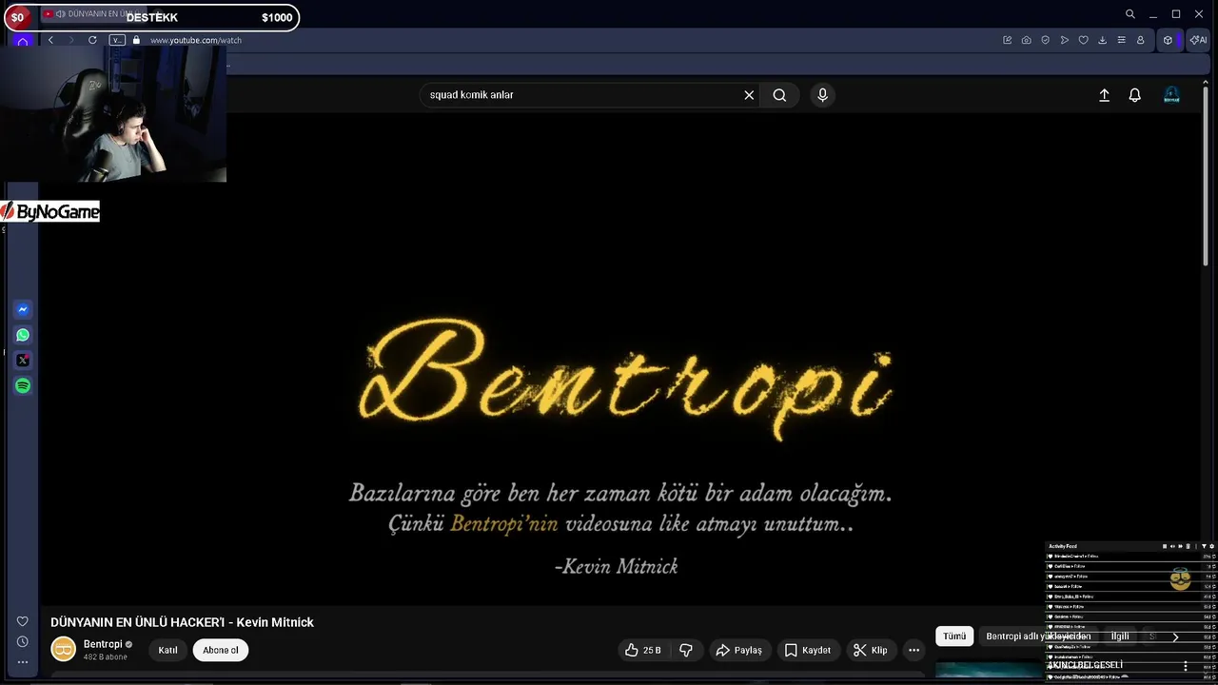Click the Paylaş share button
Image resolution: width=1218 pixels, height=685 pixels.
click(x=738, y=650)
